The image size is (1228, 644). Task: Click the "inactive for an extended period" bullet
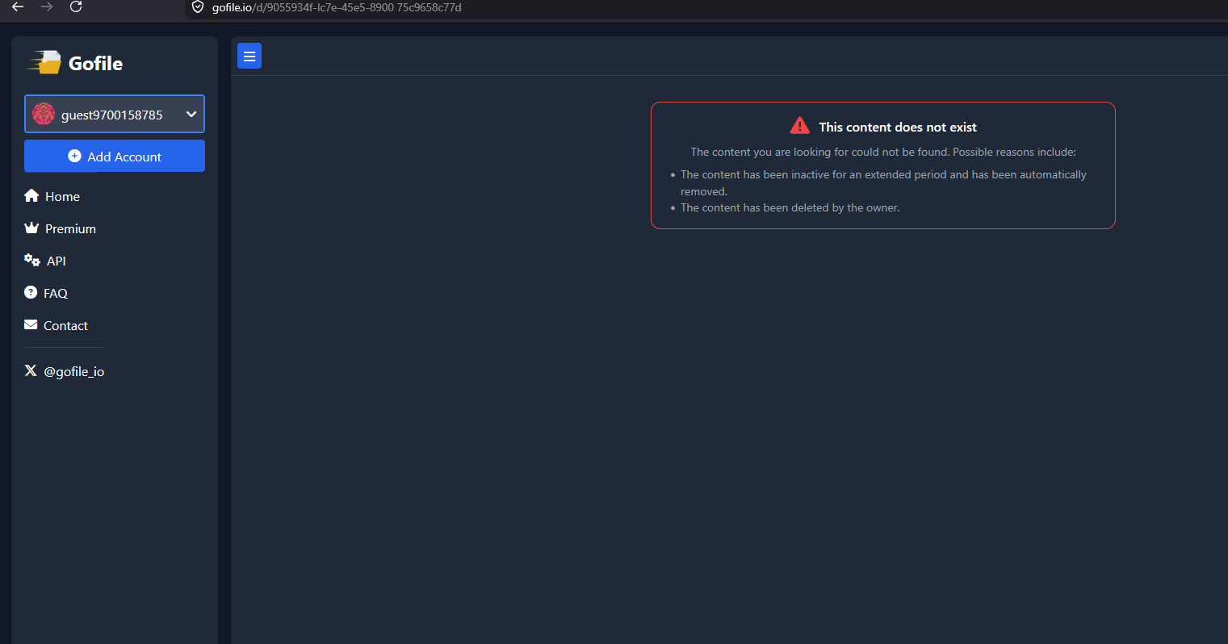click(883, 182)
